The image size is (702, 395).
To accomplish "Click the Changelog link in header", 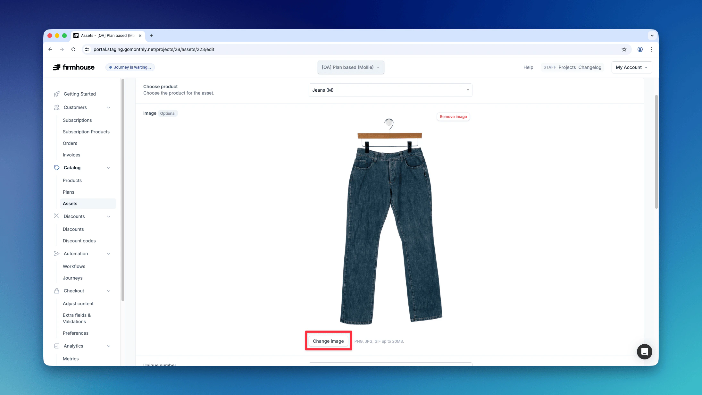I will (x=590, y=67).
